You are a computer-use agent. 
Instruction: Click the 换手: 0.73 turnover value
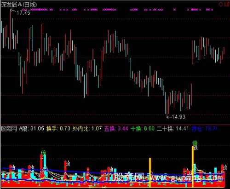(x=58, y=128)
